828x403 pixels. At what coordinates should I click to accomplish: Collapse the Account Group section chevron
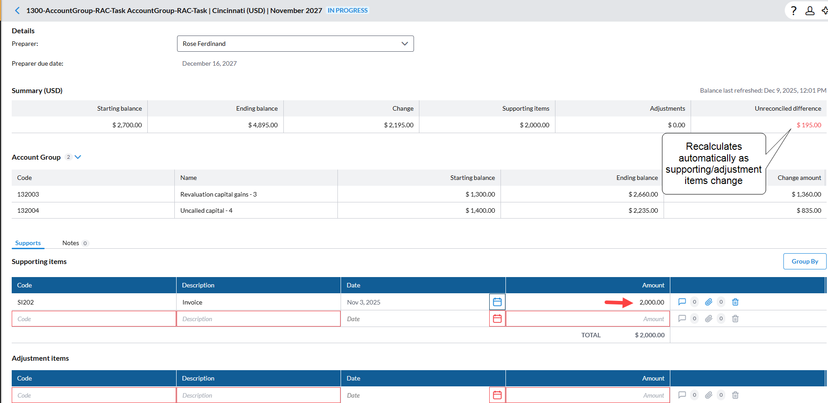click(x=78, y=157)
